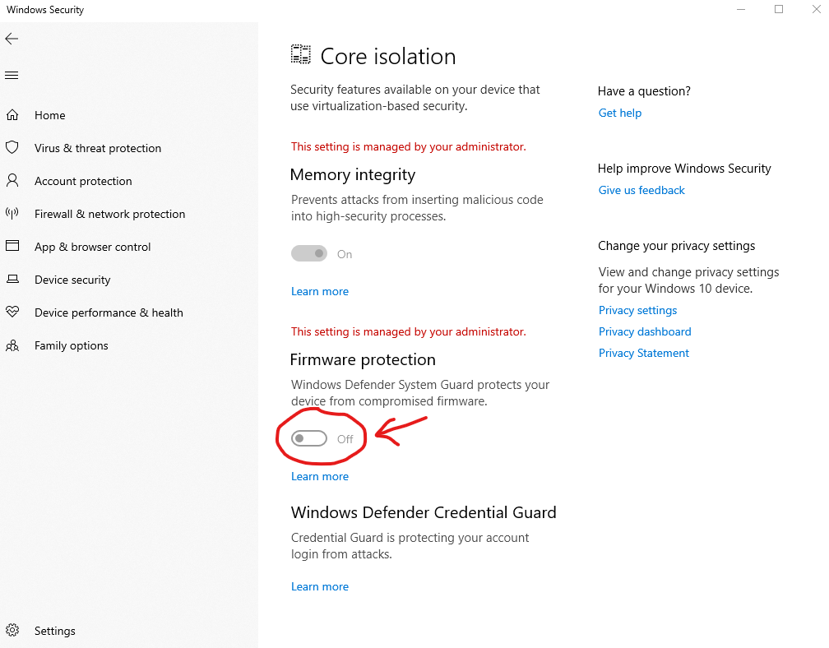Viewport: 829px width, 648px height.
Task: Toggle the Firmware protection switch
Action: (x=309, y=439)
